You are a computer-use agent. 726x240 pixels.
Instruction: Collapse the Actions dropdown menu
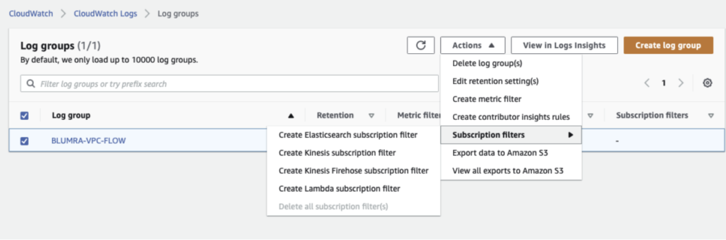pyautogui.click(x=473, y=45)
